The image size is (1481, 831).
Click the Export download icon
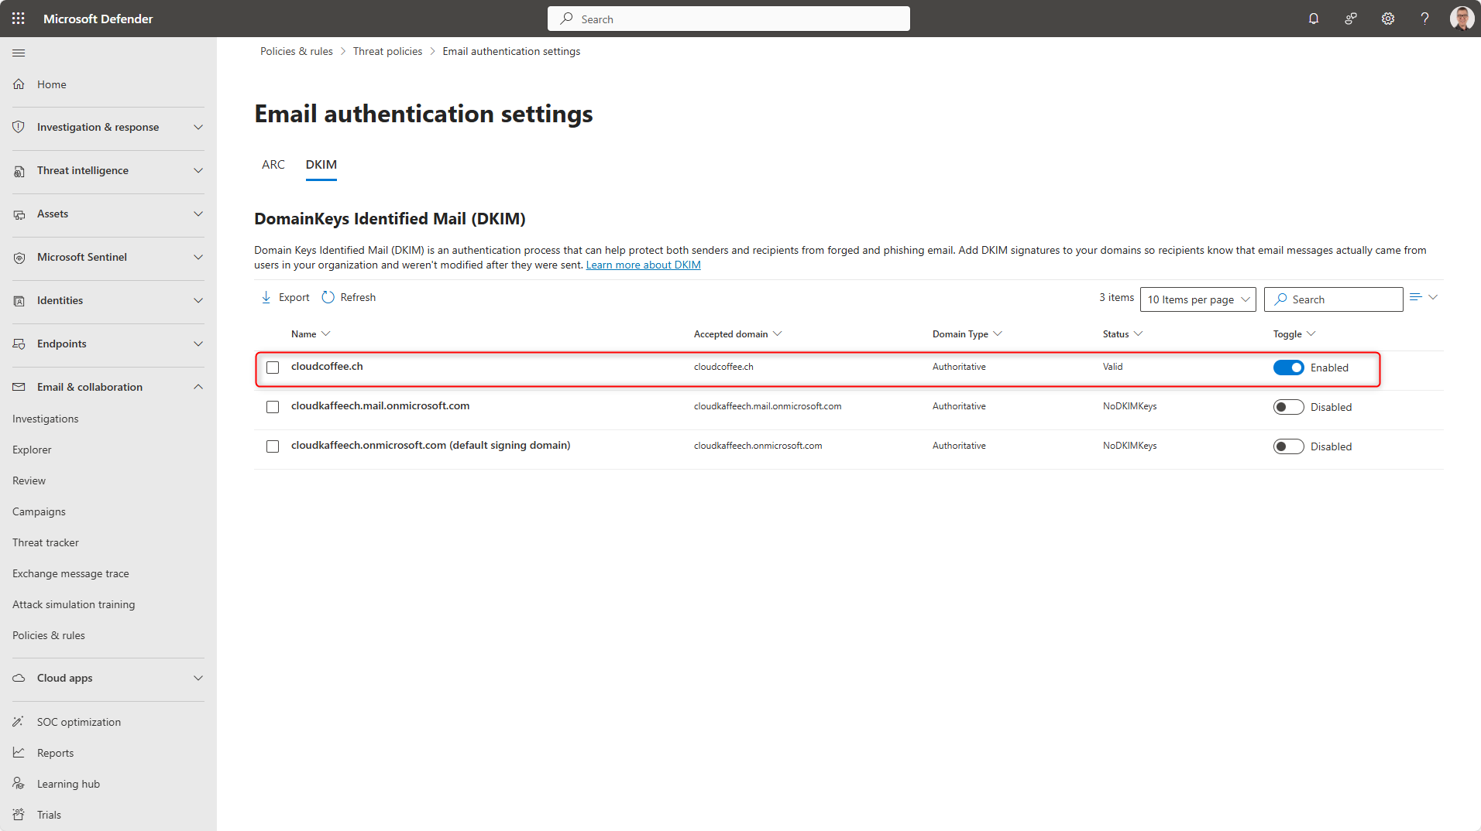(266, 298)
